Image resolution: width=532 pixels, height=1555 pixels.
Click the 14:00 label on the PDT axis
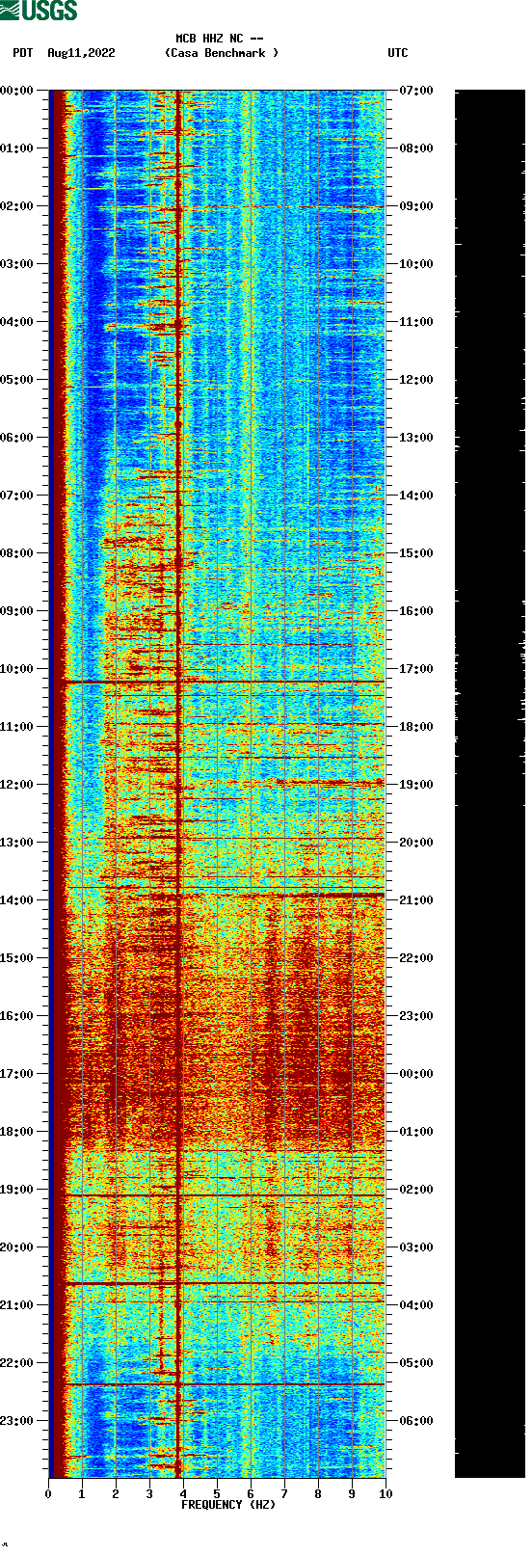(17, 900)
